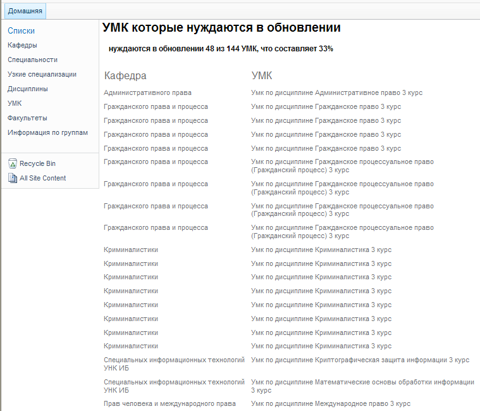Select Административного права department row
480x411 pixels.
(x=147, y=92)
